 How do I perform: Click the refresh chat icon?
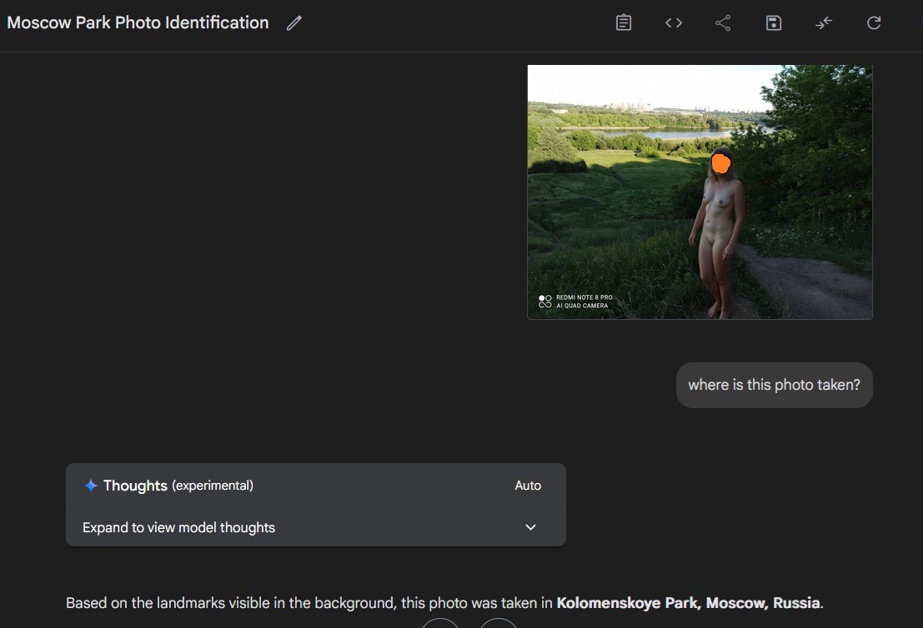874,23
